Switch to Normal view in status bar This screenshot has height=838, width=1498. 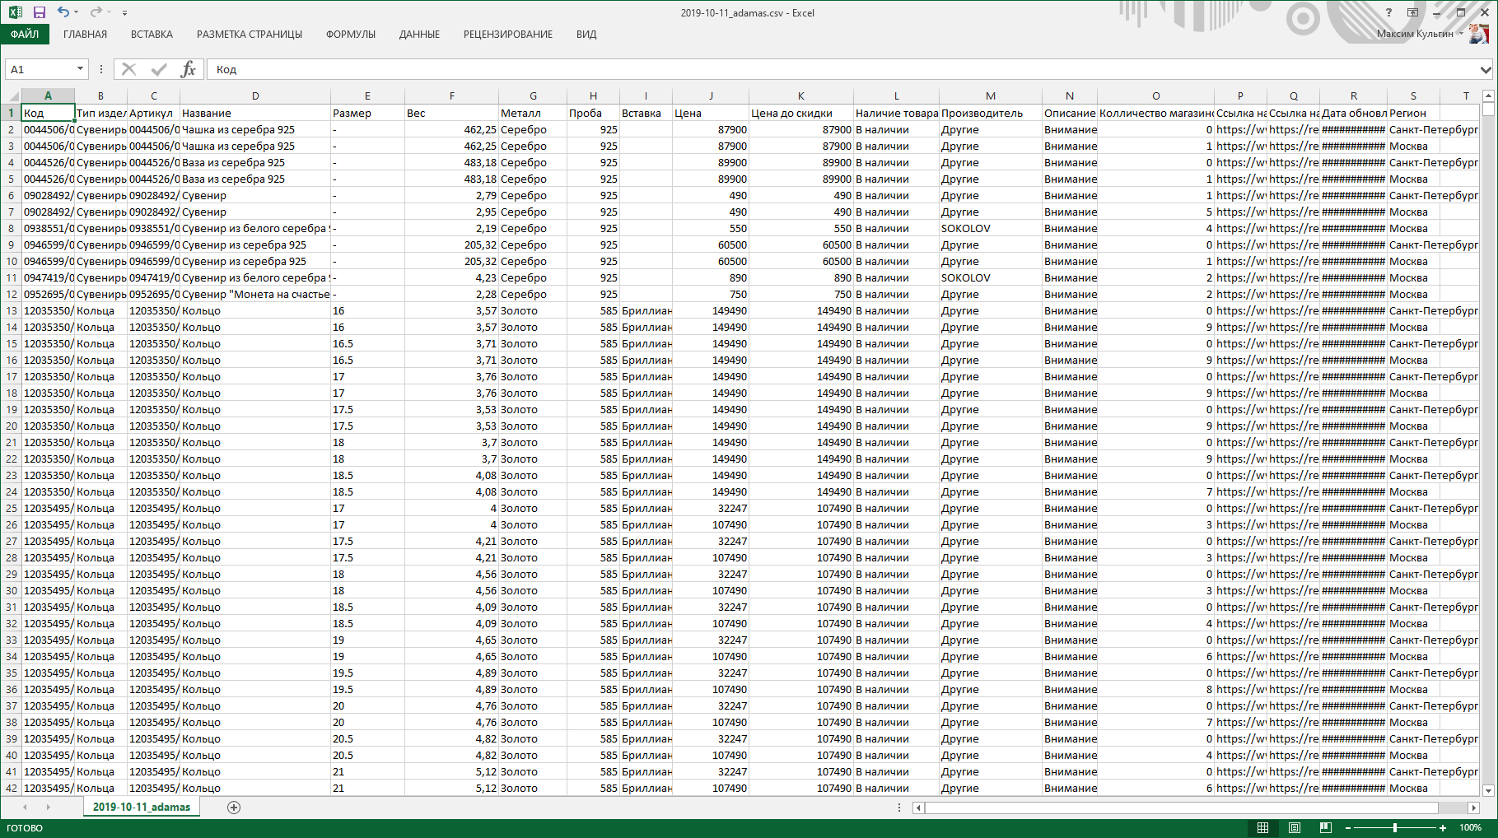click(x=1262, y=828)
